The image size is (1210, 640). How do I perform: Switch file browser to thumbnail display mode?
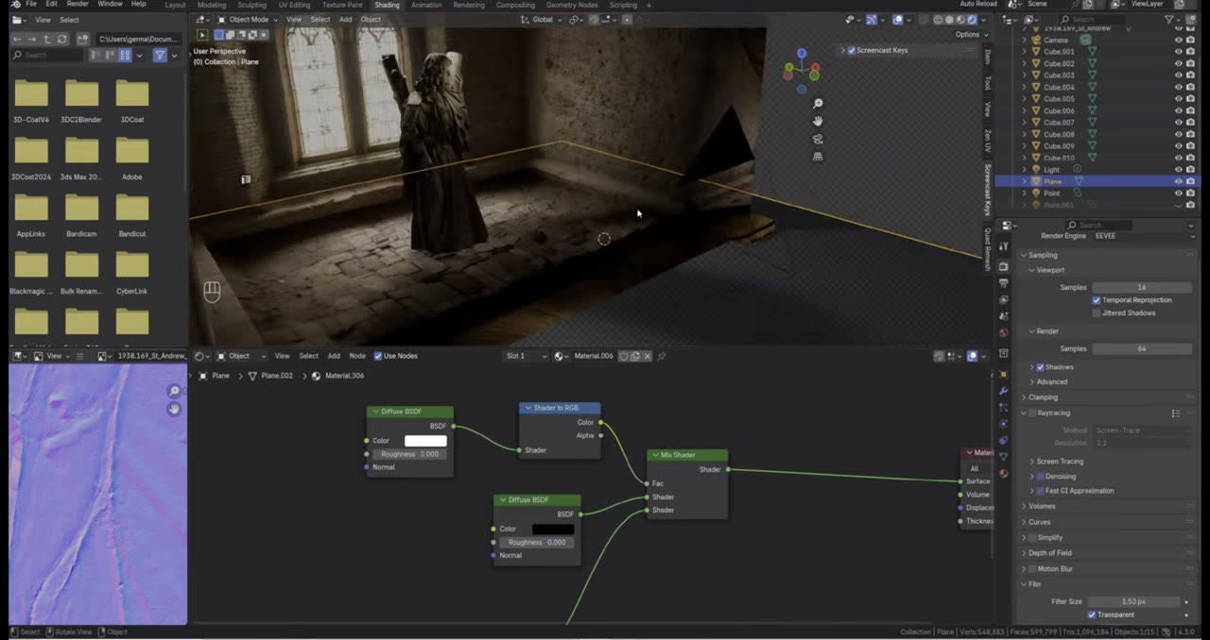coord(125,56)
